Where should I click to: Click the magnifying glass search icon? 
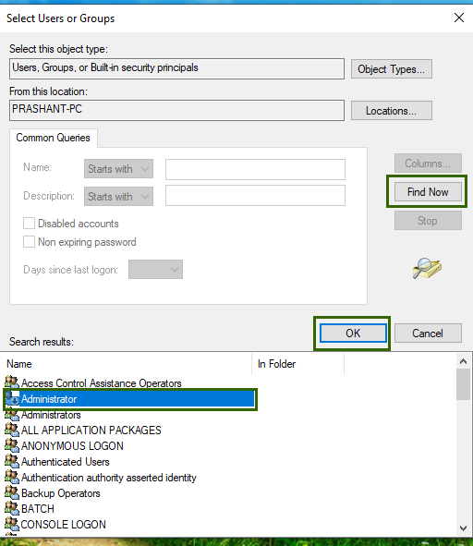click(x=427, y=268)
